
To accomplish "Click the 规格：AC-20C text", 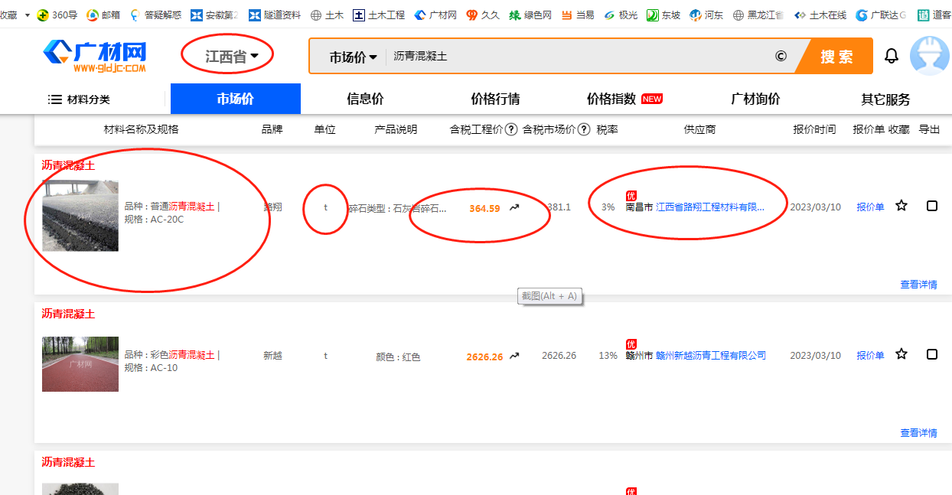I will 154,220.
